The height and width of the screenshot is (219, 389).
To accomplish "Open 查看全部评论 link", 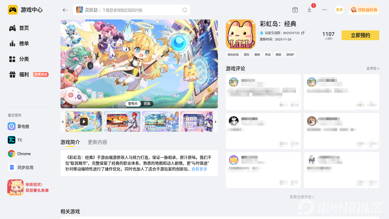I will pos(302,197).
